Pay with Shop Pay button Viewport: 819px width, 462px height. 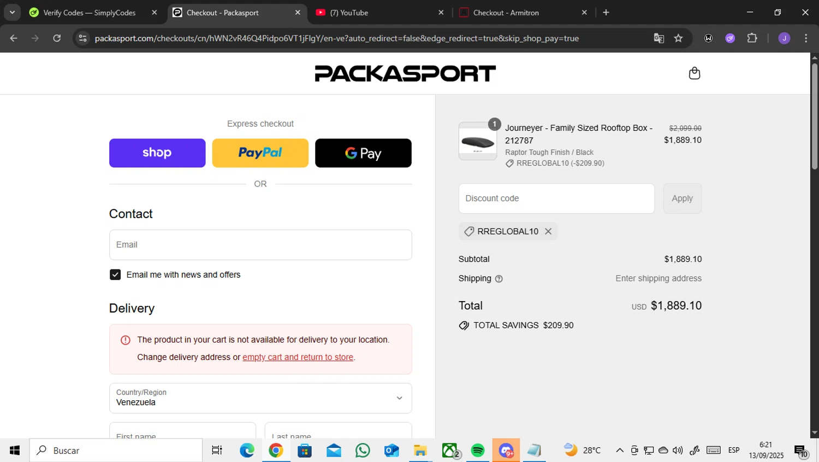point(157,153)
